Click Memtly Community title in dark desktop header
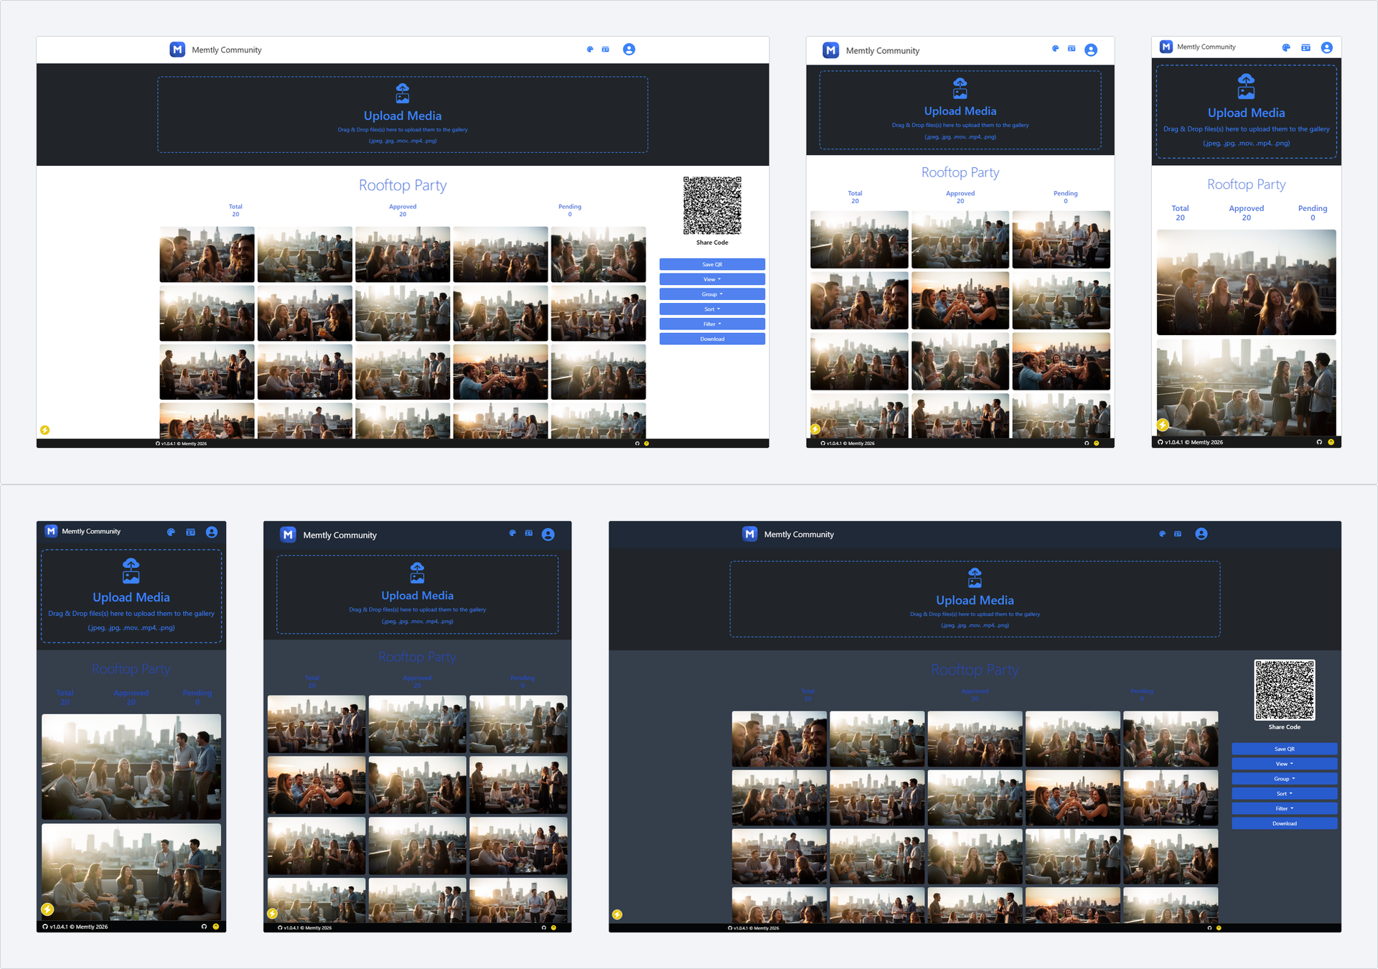Image resolution: width=1378 pixels, height=969 pixels. tap(799, 534)
